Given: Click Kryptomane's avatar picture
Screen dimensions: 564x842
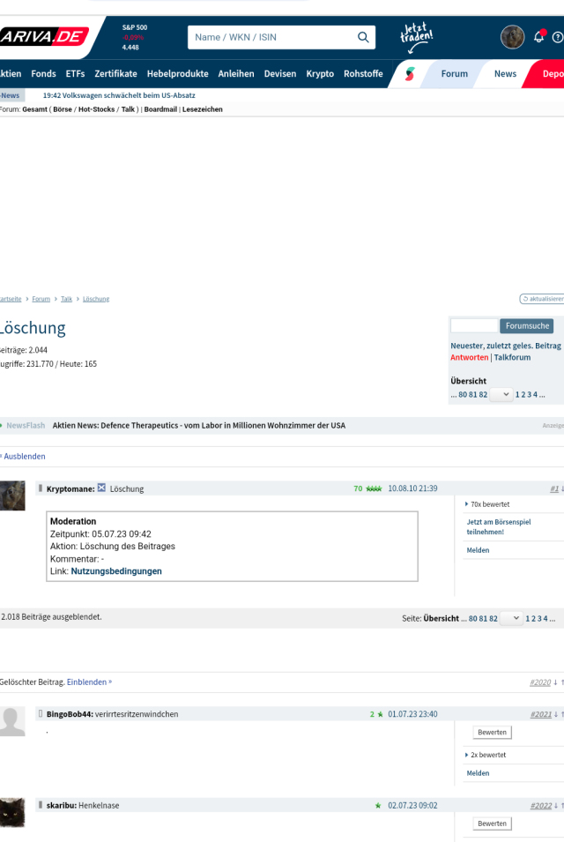Looking at the screenshot, I should 12,496.
